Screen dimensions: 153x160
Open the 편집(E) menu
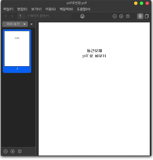[22, 9]
